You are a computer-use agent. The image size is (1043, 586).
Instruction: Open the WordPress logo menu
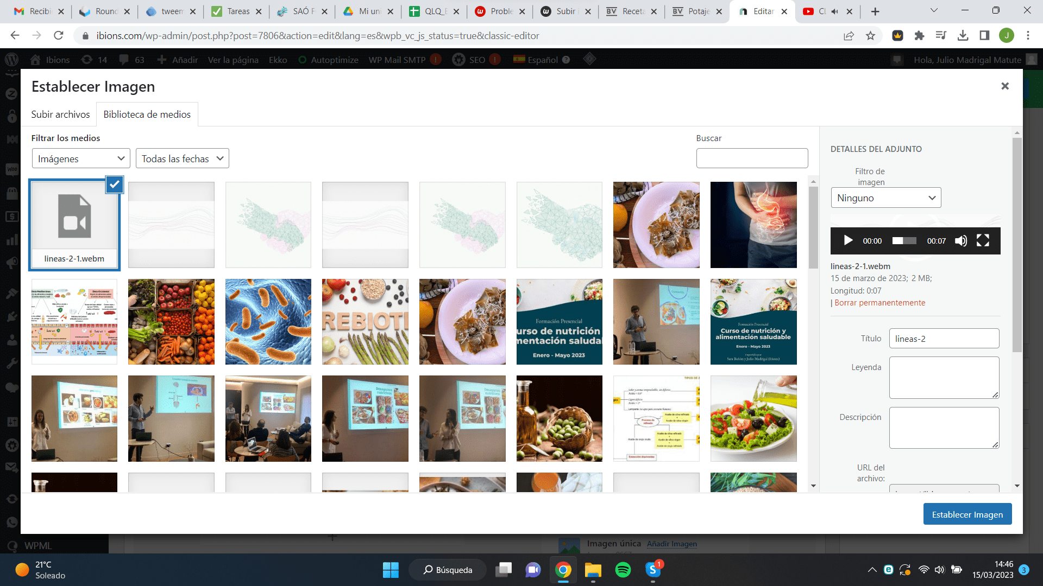tap(11, 60)
